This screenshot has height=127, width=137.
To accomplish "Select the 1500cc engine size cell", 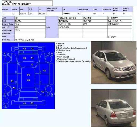I will click(x=43, y=14).
